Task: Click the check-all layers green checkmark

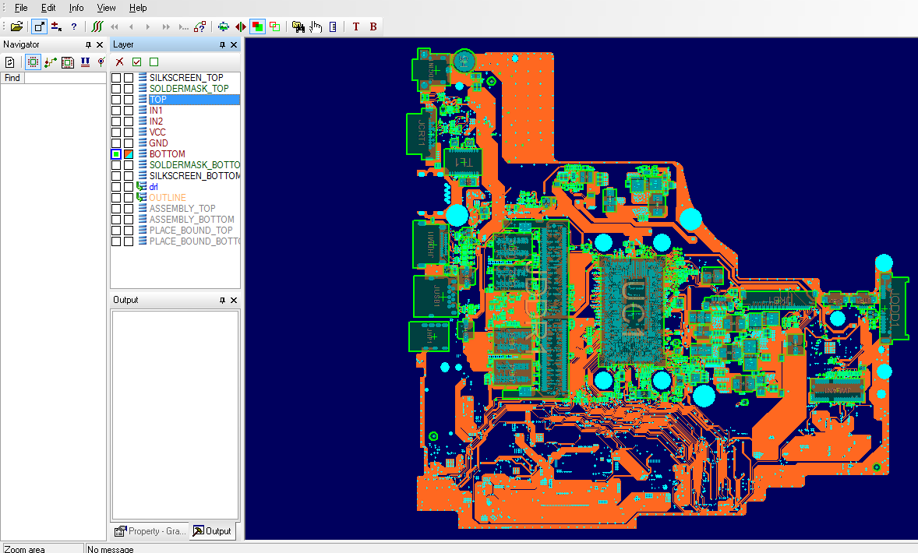Action: 137,62
